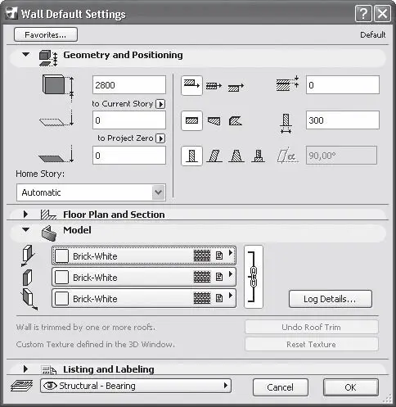
Task: Select the slanted wall icon
Action: tap(214, 156)
